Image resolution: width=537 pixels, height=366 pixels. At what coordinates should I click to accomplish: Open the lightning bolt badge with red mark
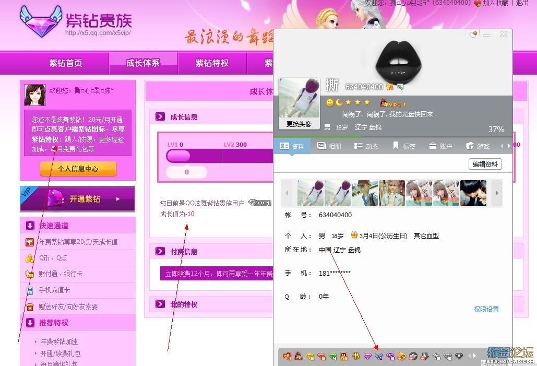(x=424, y=357)
